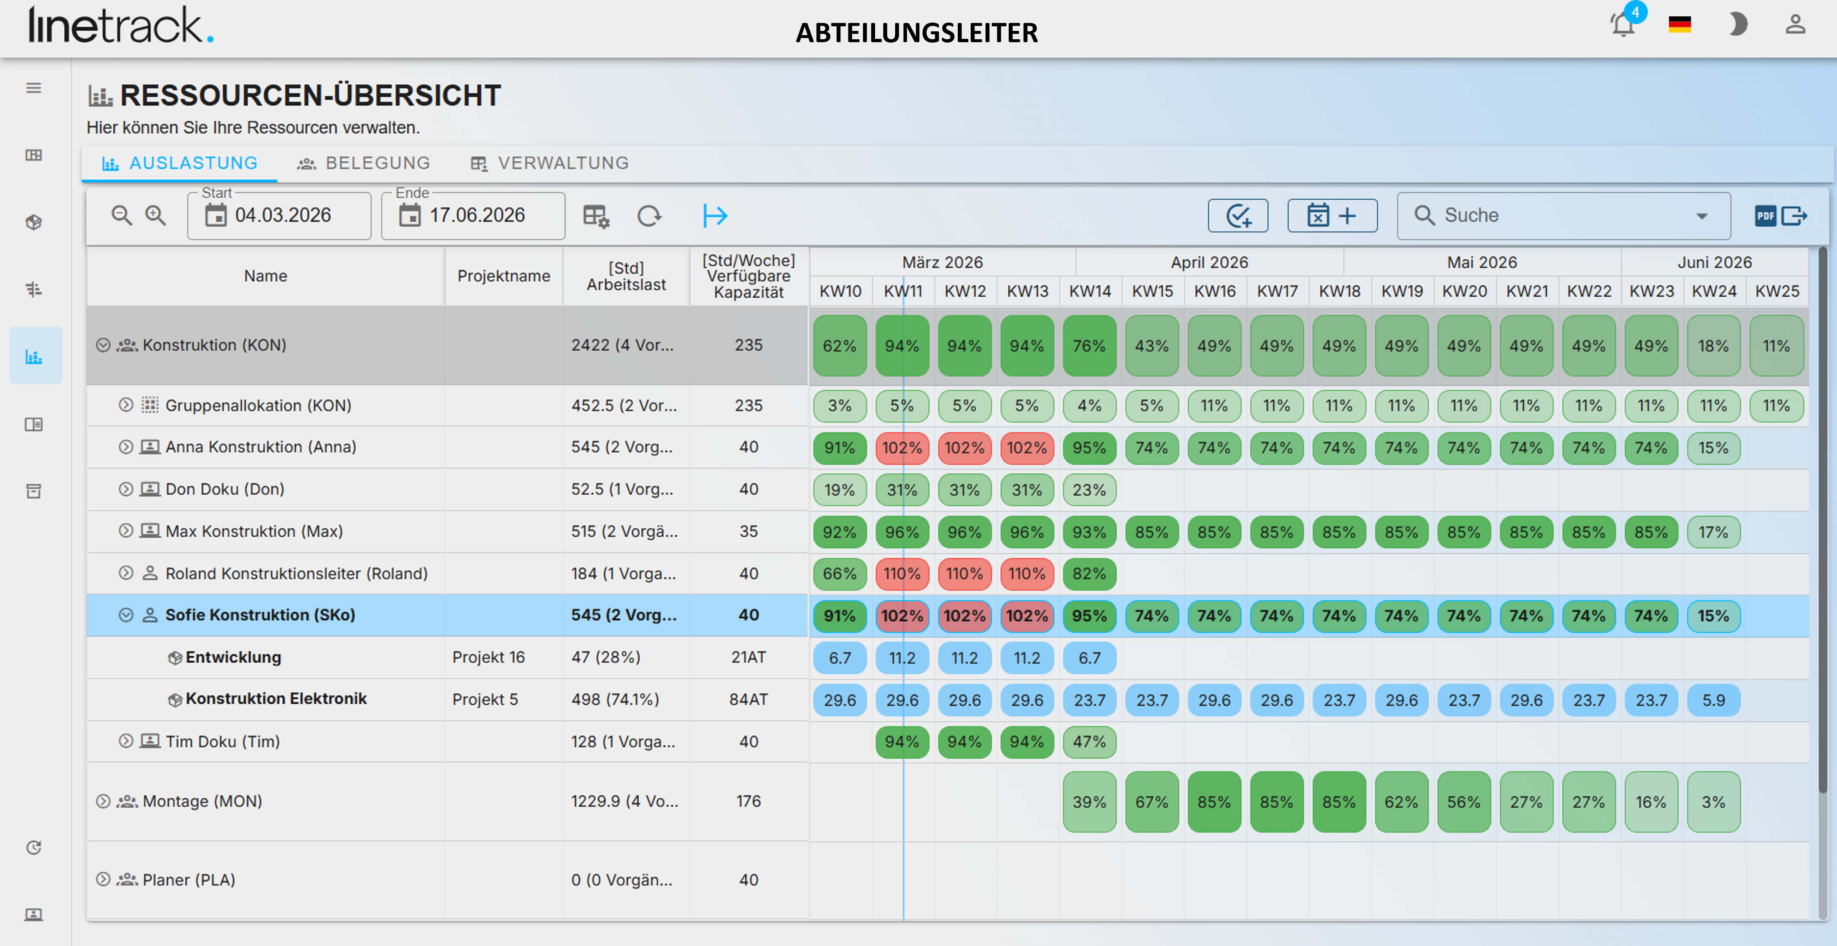Jump to start with the arrow icon
This screenshot has height=946, width=1837.
[714, 216]
